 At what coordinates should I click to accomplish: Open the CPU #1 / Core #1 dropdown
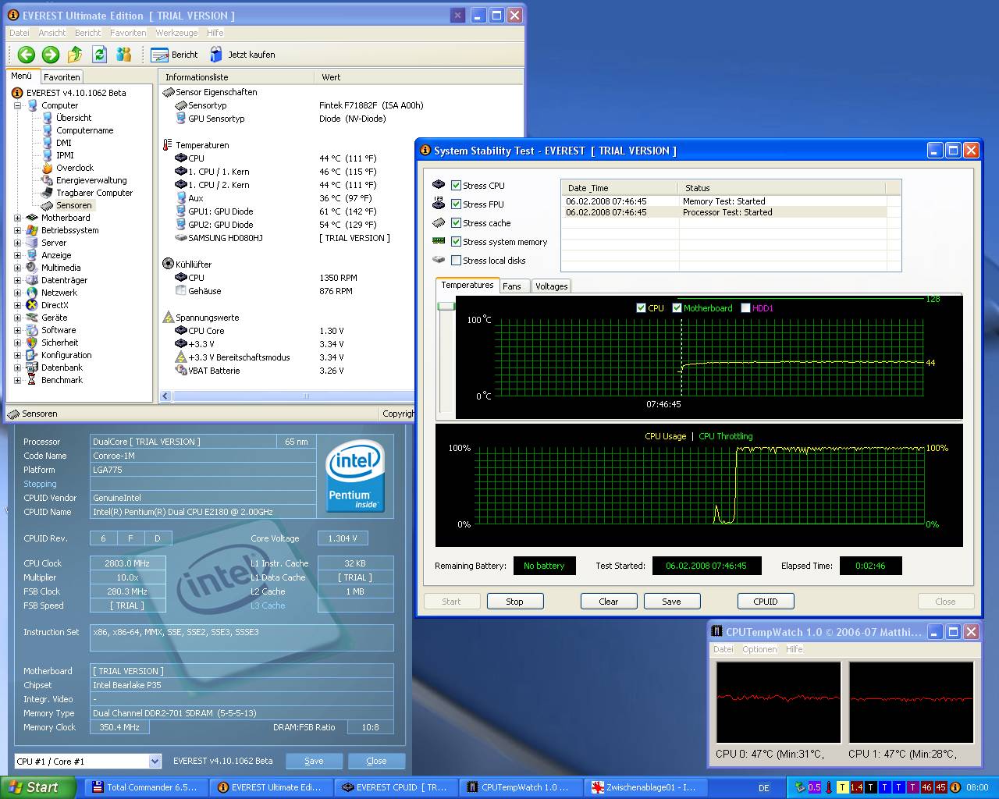click(x=155, y=762)
